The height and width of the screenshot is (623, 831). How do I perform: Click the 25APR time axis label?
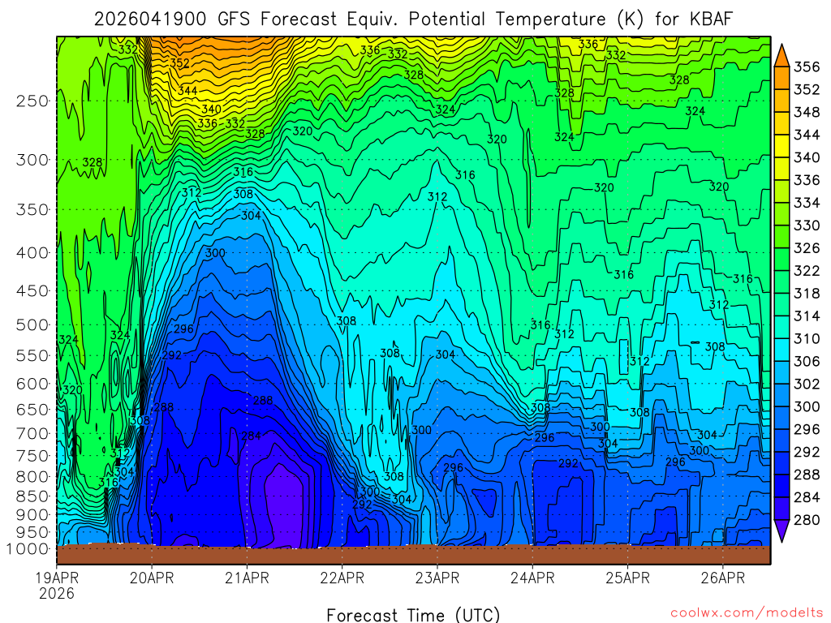pyautogui.click(x=627, y=578)
